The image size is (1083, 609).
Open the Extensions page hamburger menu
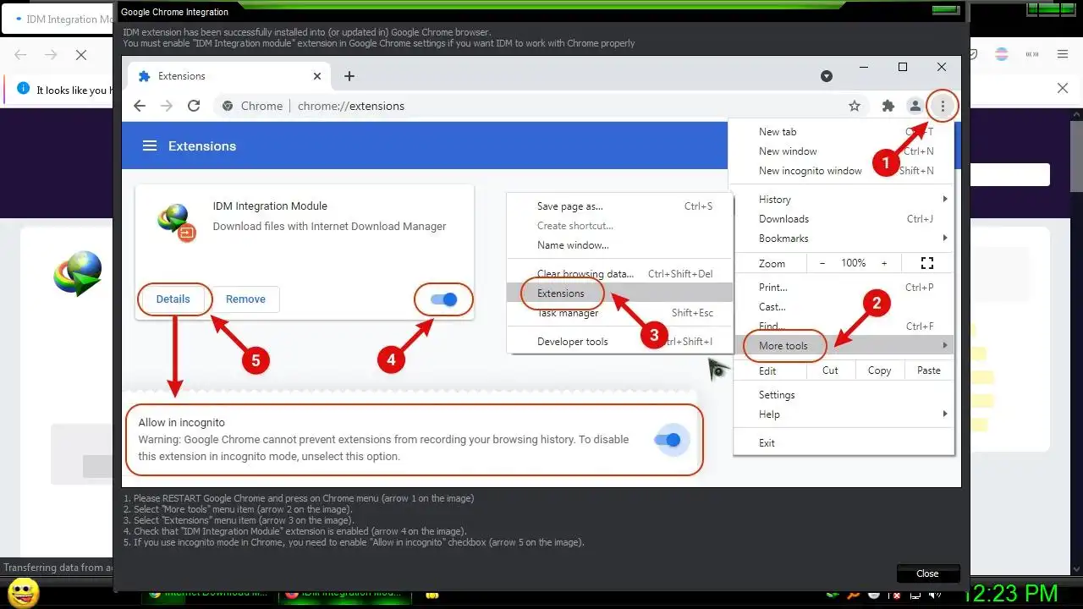(x=150, y=145)
